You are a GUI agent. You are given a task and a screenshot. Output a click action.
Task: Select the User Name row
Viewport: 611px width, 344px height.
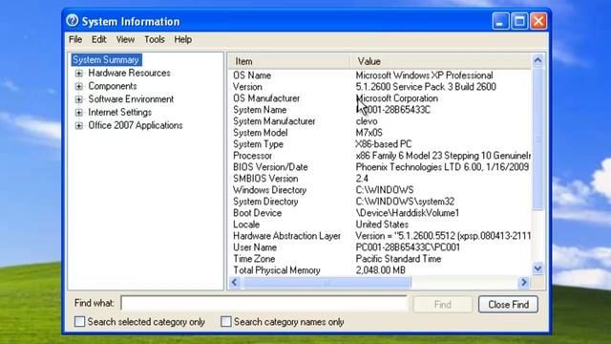[379, 247]
